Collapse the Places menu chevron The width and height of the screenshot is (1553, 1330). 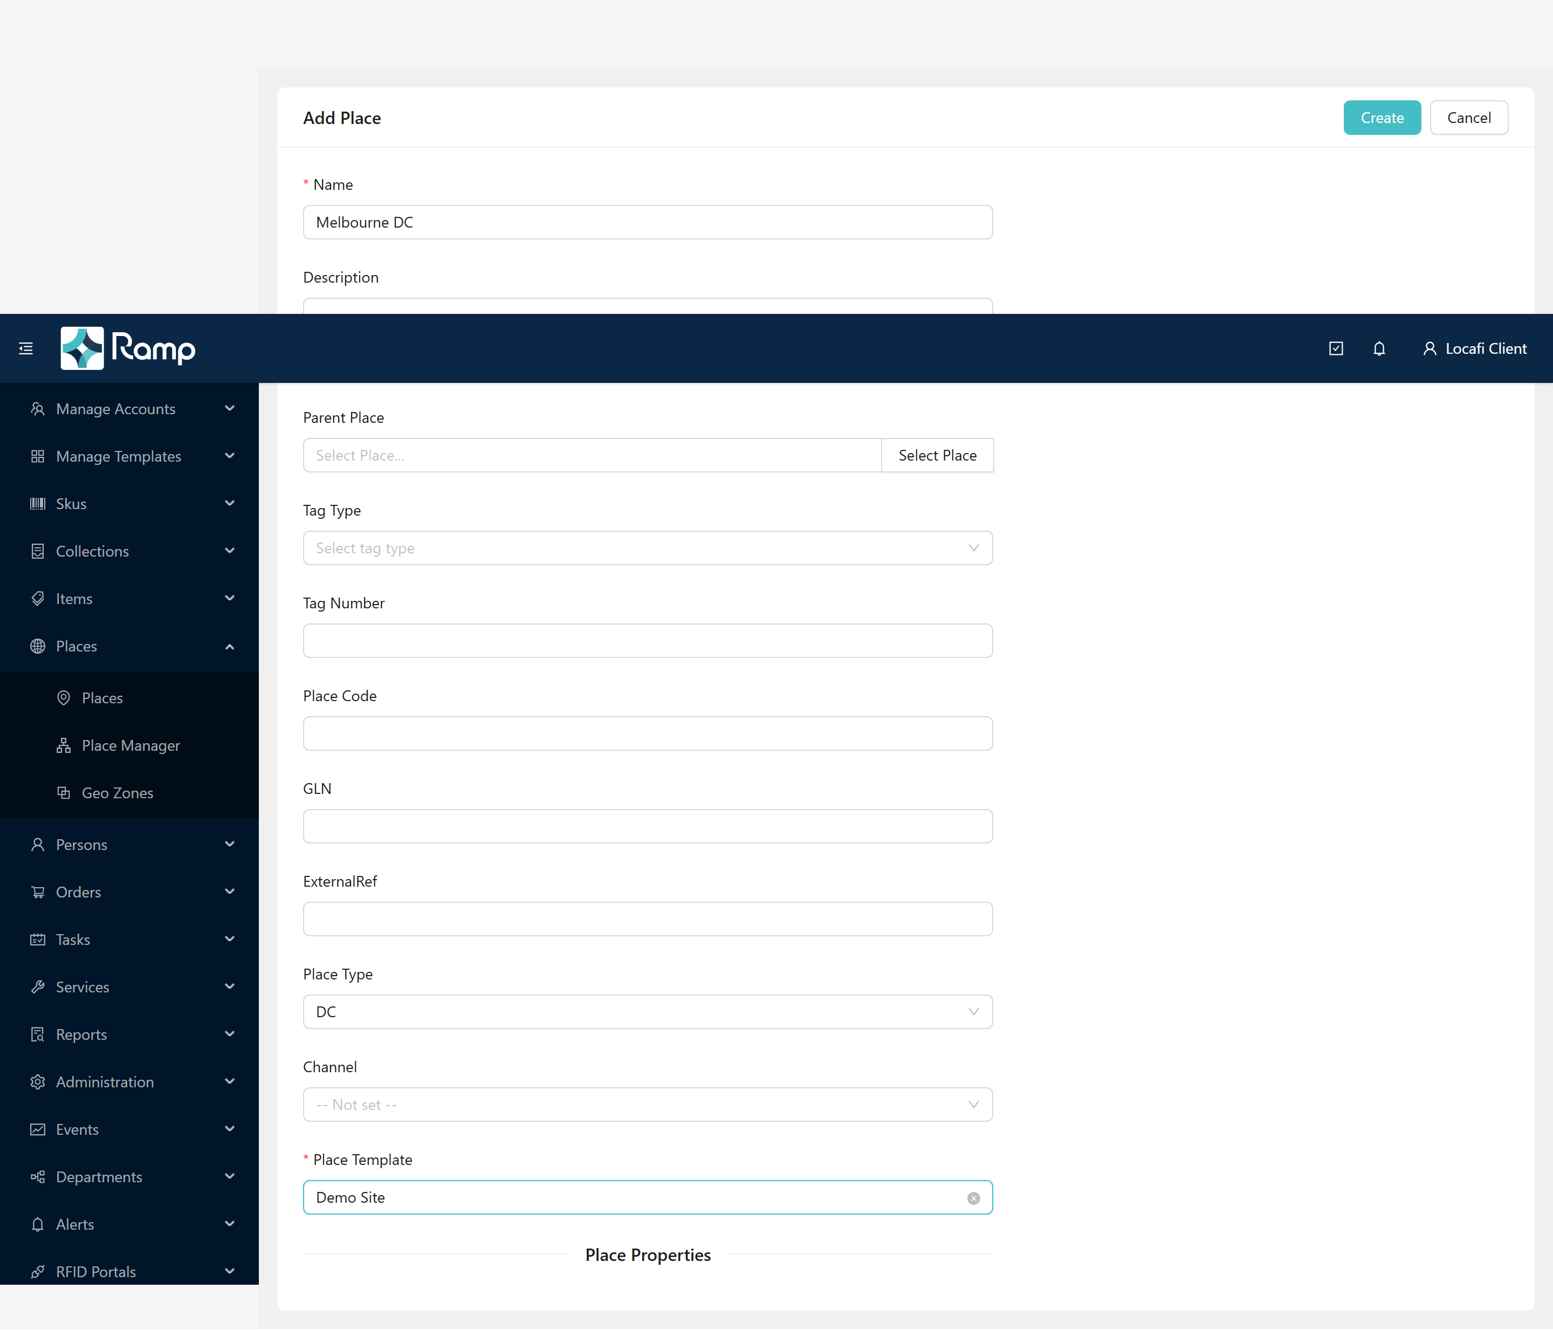(x=229, y=646)
